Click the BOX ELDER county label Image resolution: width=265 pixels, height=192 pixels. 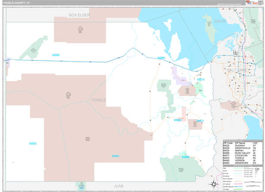pyautogui.click(x=79, y=15)
